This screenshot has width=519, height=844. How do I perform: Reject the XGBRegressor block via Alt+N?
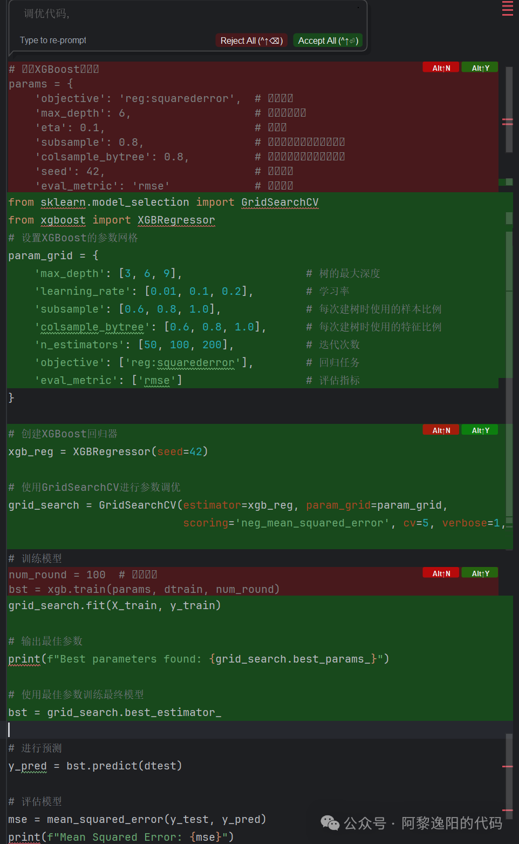coord(441,430)
